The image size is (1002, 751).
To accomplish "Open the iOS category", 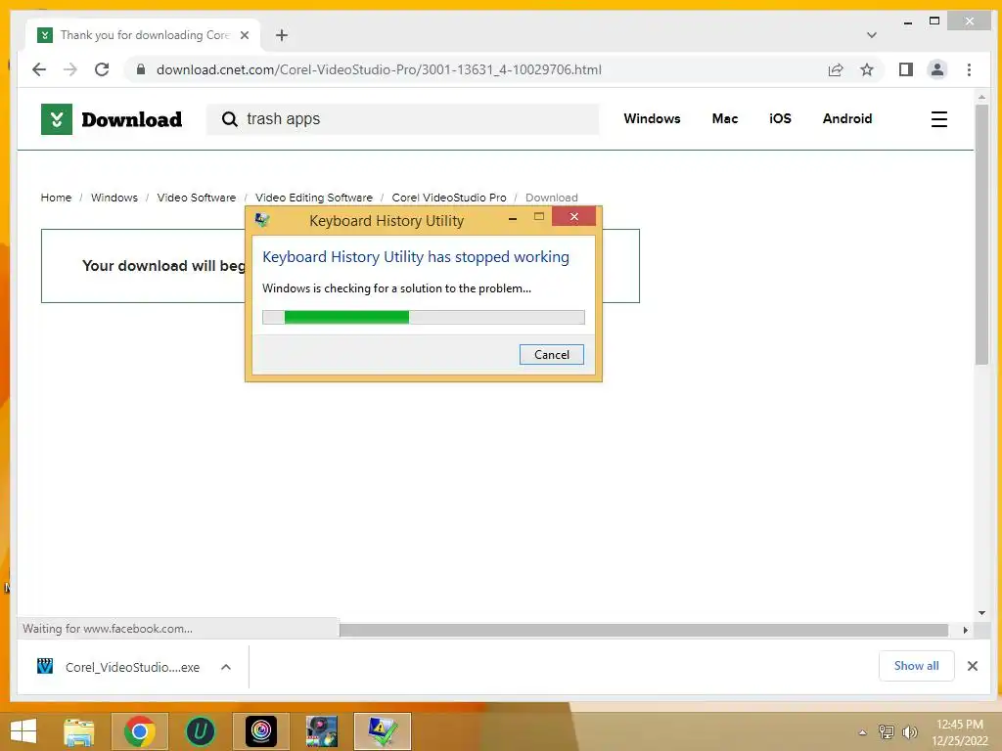I will tap(780, 118).
